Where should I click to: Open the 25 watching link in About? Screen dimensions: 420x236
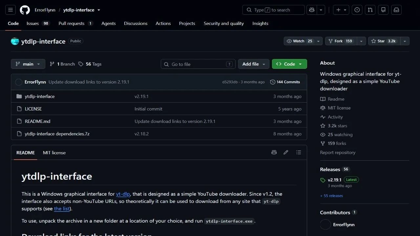click(x=340, y=134)
